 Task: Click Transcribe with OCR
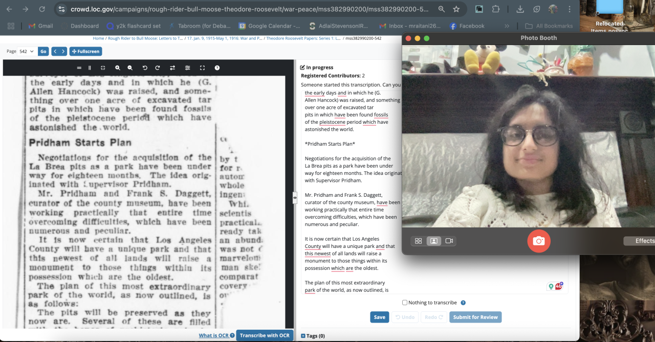[x=265, y=335]
